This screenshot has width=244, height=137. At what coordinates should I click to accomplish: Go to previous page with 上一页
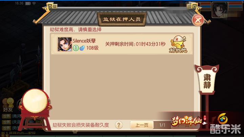coord(142,125)
